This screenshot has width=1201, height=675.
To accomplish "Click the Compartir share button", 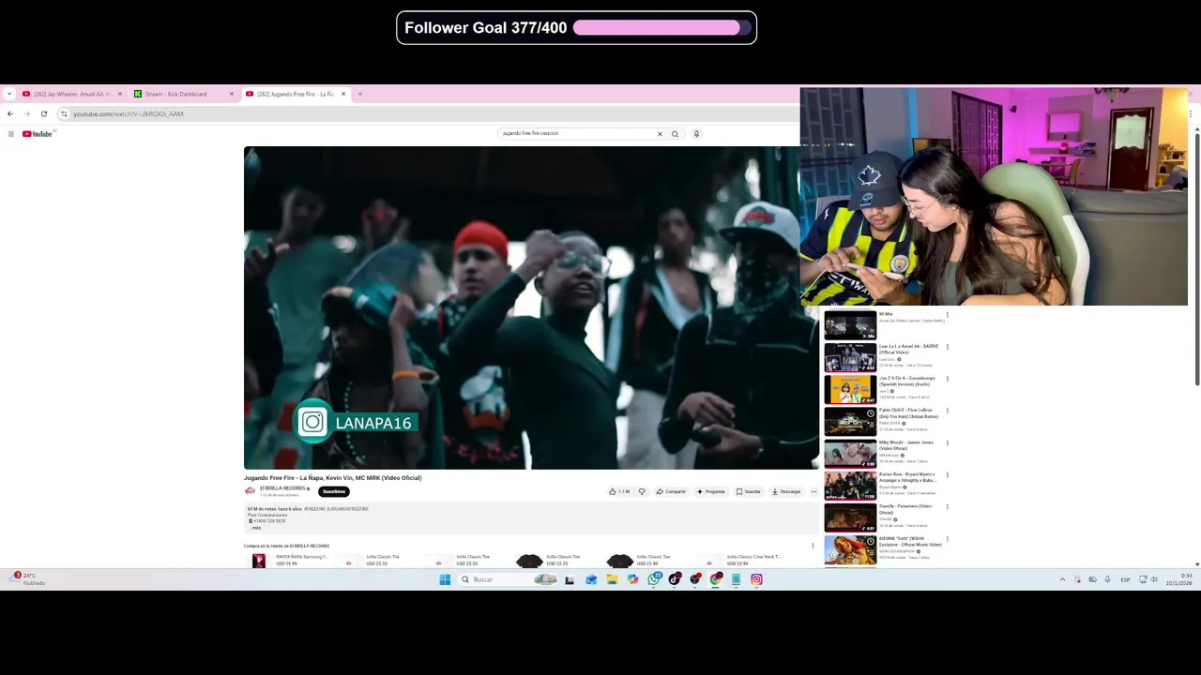I will click(x=671, y=491).
